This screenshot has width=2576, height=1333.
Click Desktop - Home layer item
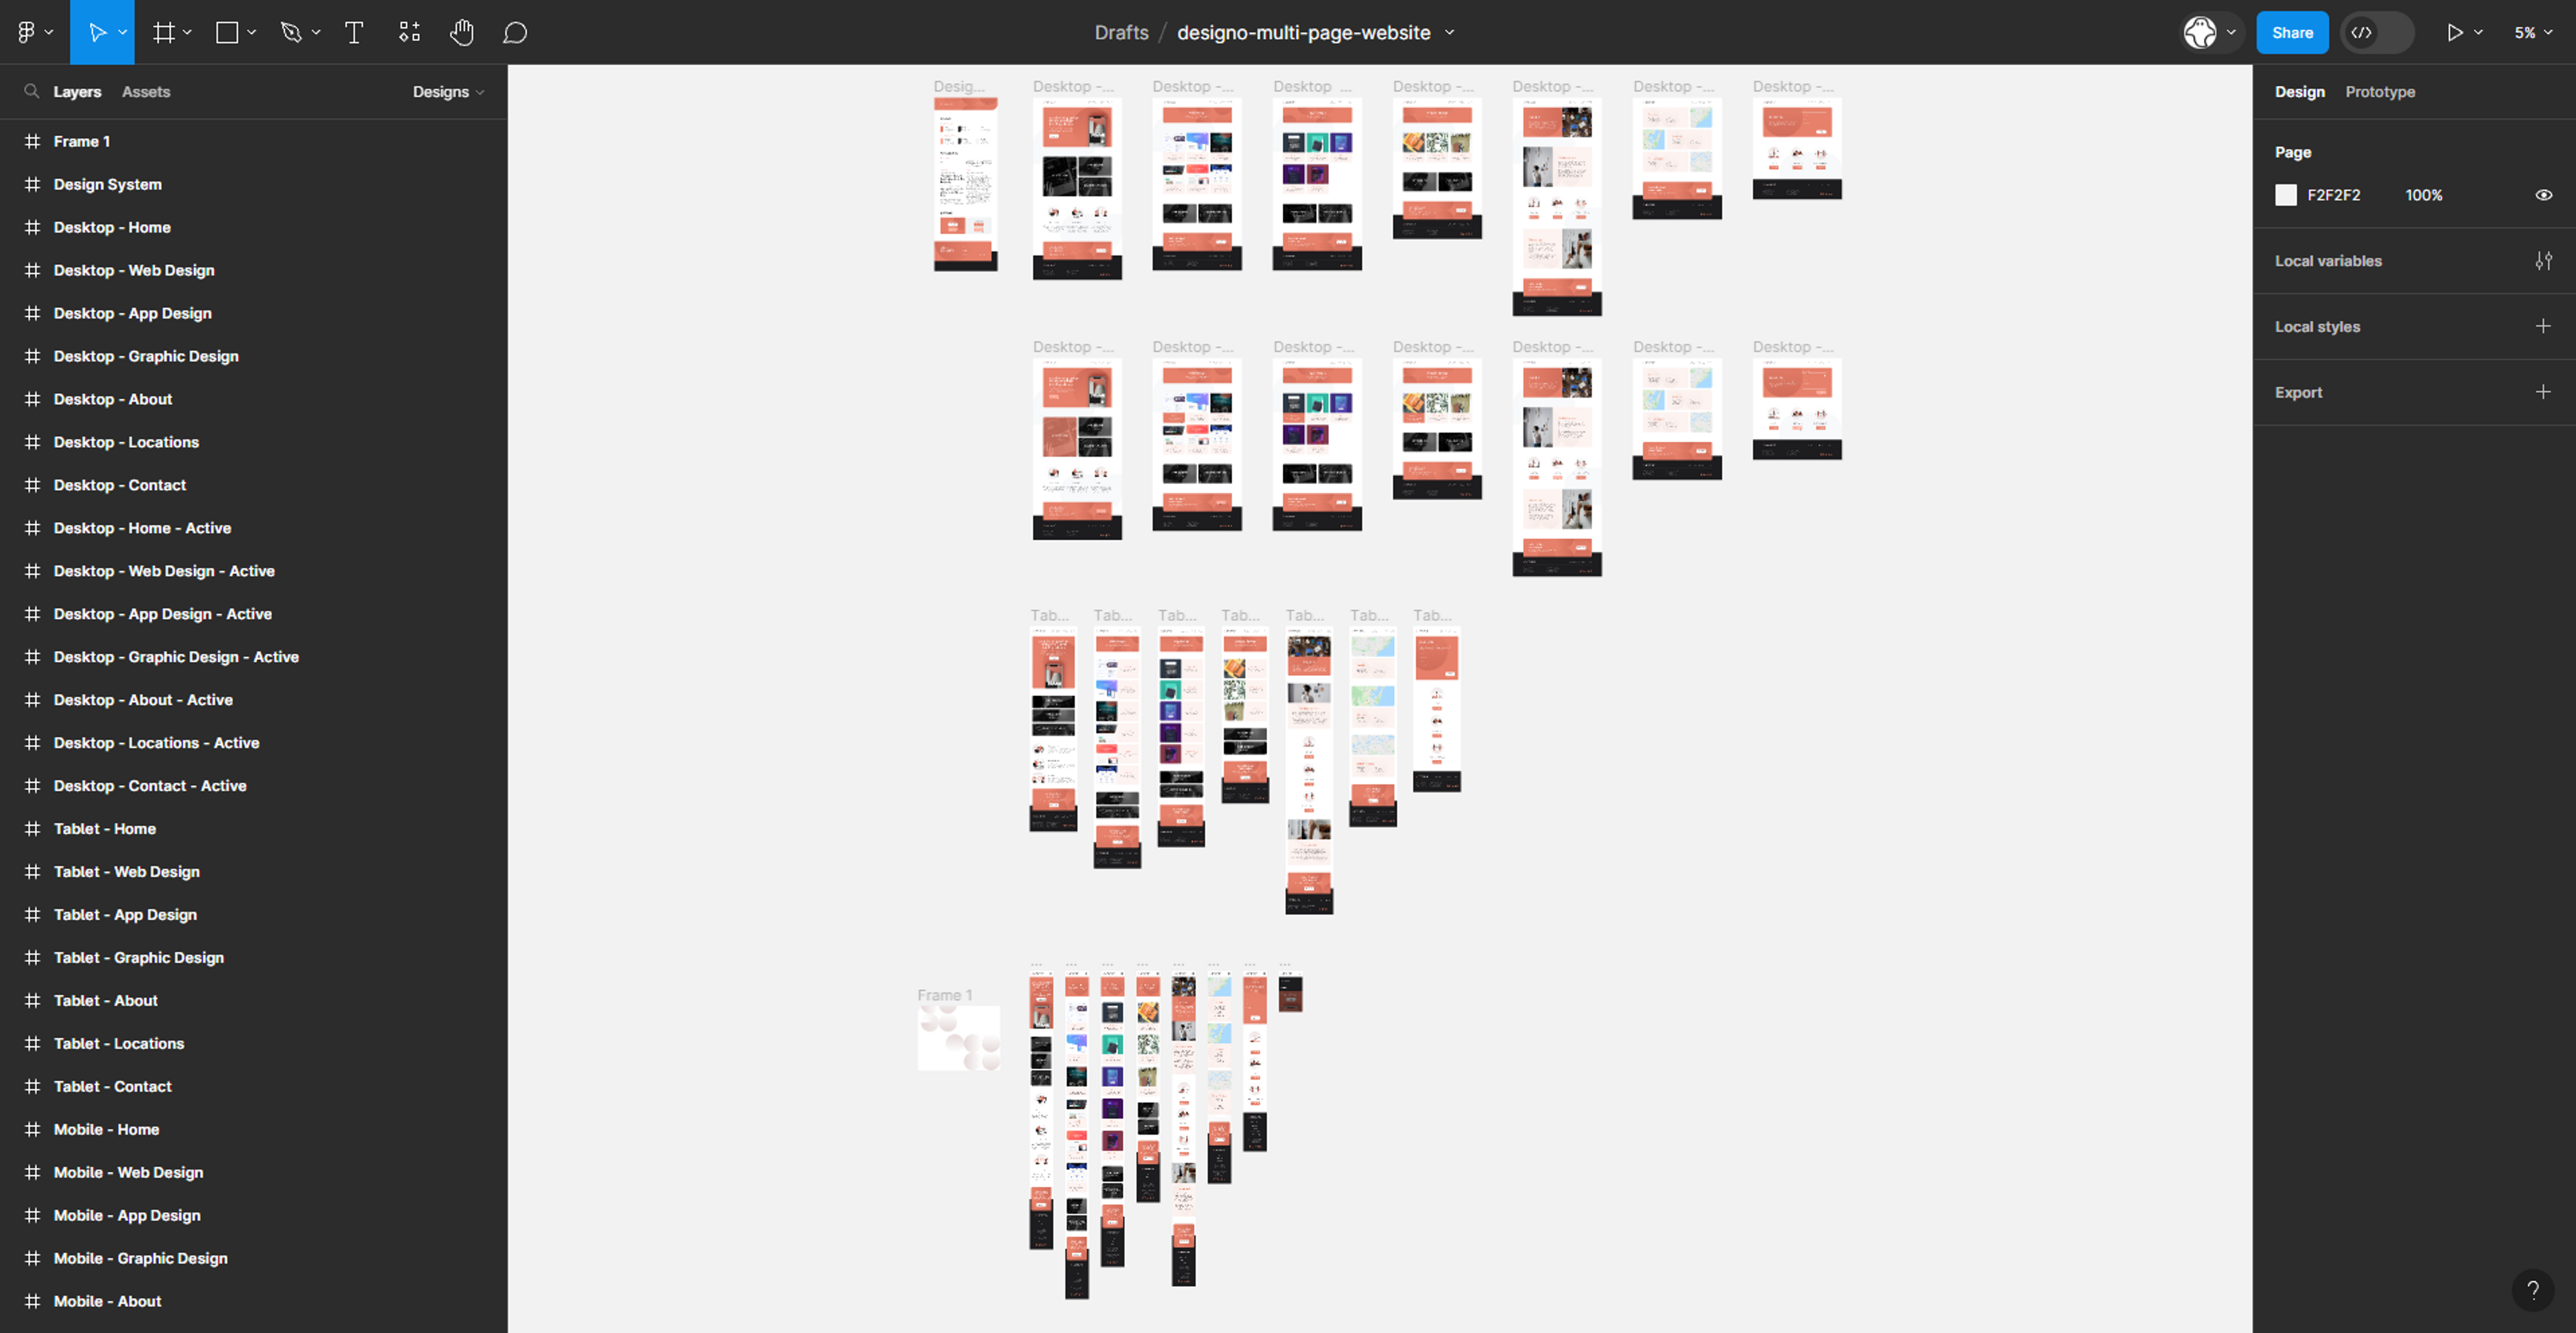coord(109,226)
